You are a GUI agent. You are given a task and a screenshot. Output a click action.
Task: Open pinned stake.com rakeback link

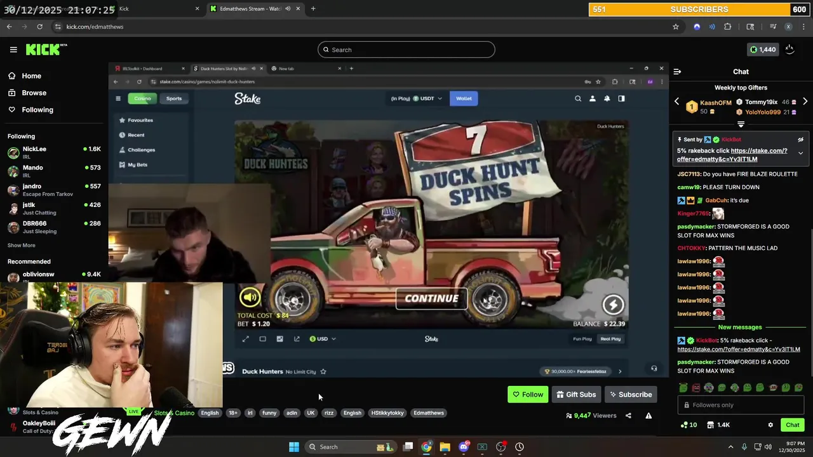point(732,155)
